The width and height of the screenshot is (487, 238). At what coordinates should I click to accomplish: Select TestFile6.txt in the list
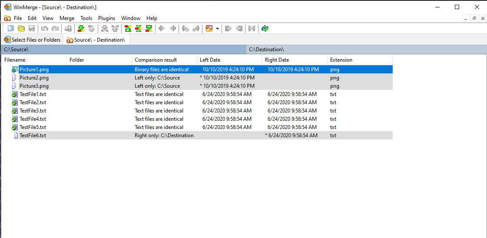tap(33, 136)
